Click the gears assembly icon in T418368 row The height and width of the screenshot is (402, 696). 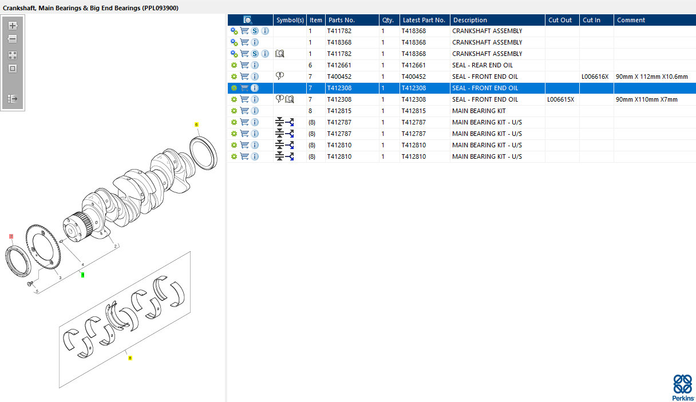tap(234, 42)
